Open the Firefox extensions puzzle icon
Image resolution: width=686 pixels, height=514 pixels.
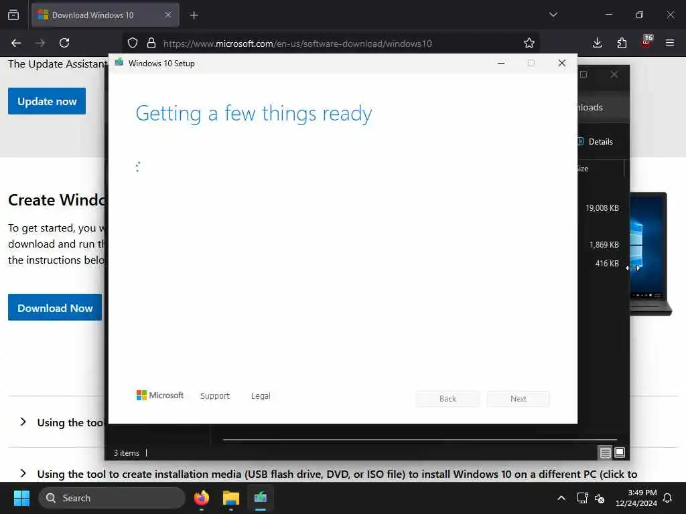[622, 43]
